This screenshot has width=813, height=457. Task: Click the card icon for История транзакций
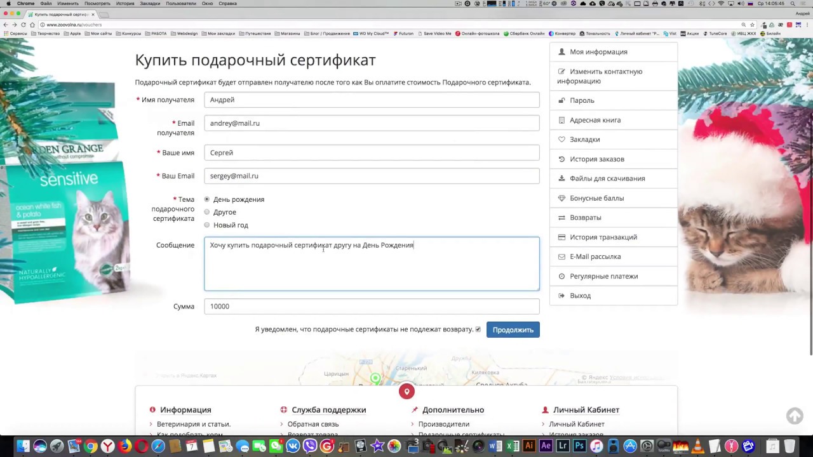click(x=561, y=237)
